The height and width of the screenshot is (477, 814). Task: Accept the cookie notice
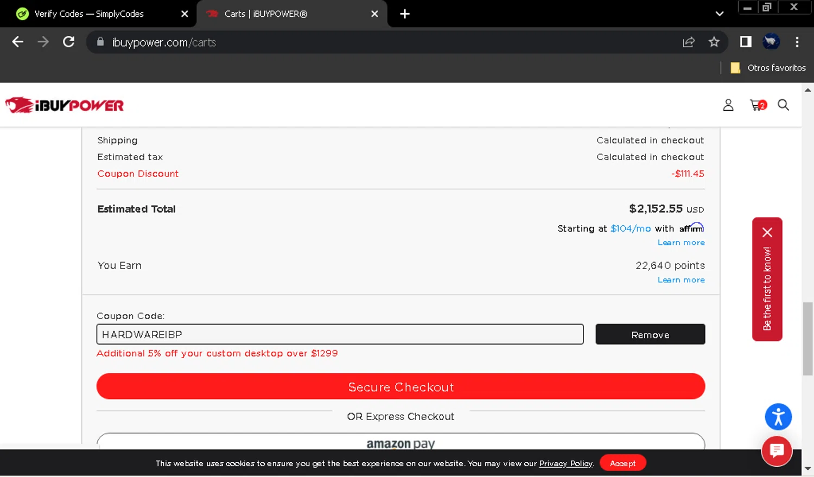click(x=622, y=463)
